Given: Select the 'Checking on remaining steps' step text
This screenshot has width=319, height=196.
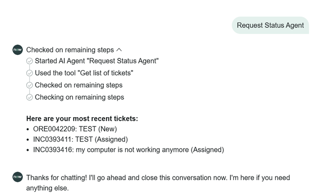Looking at the screenshot, I should (x=79, y=97).
